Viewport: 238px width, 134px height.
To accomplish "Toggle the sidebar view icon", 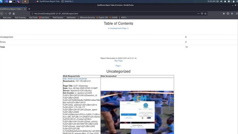I will (x=228, y=13).
